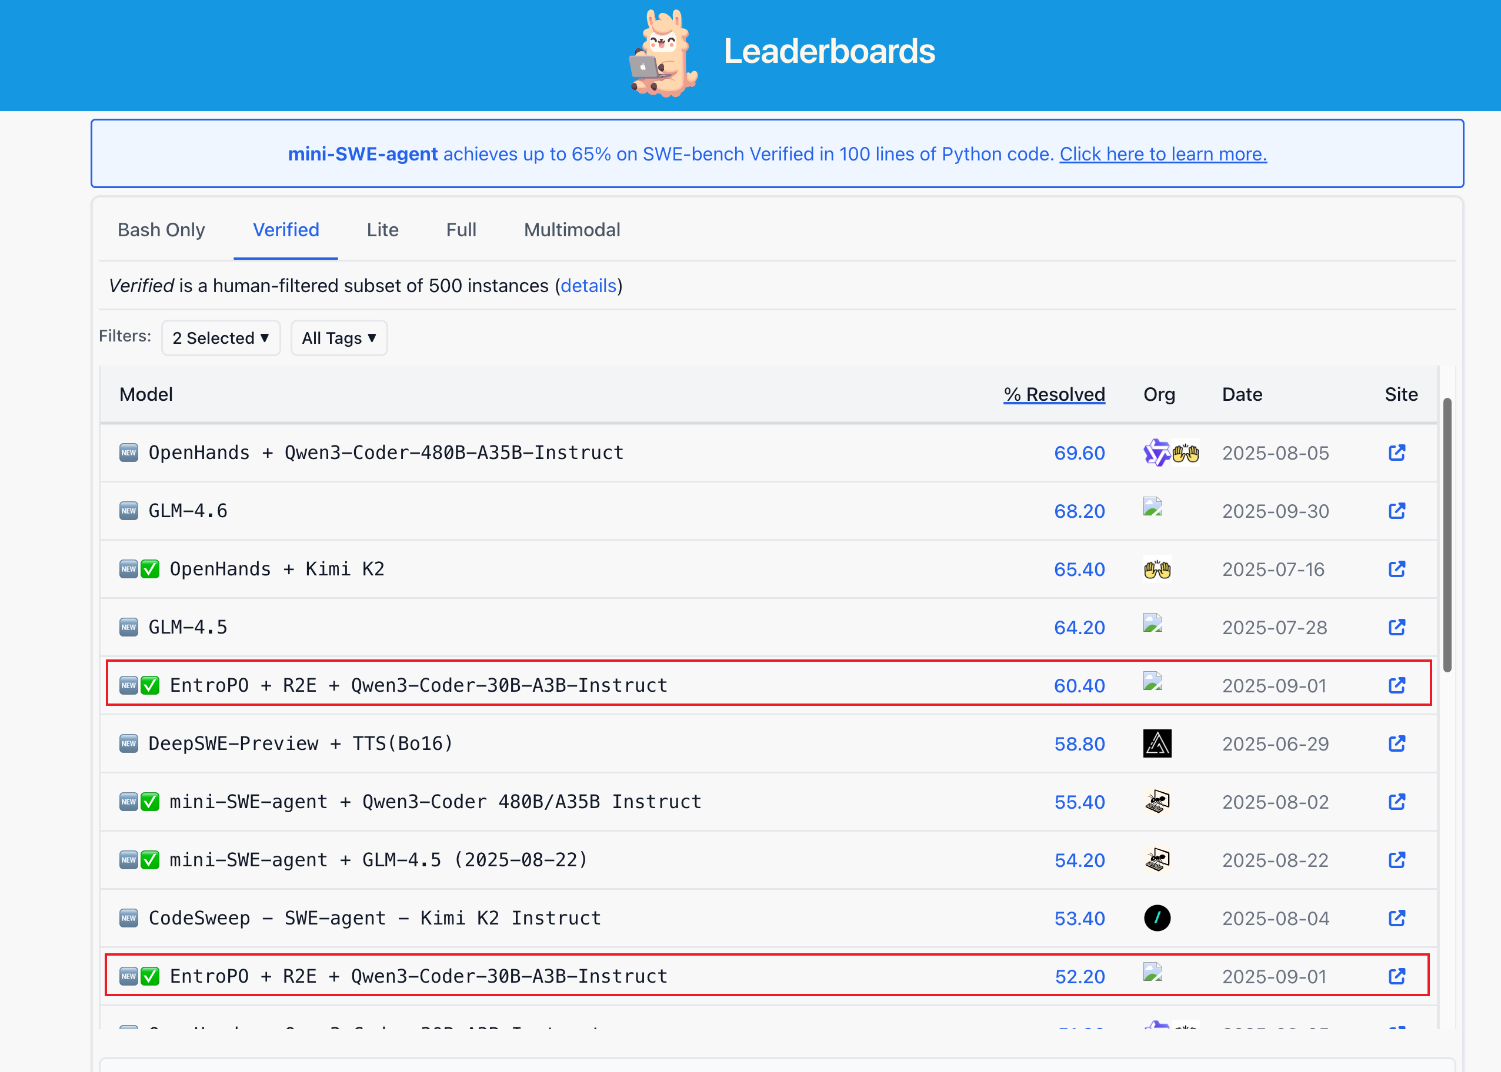Expand the All Tags dropdown
1501x1072 pixels.
click(x=339, y=338)
